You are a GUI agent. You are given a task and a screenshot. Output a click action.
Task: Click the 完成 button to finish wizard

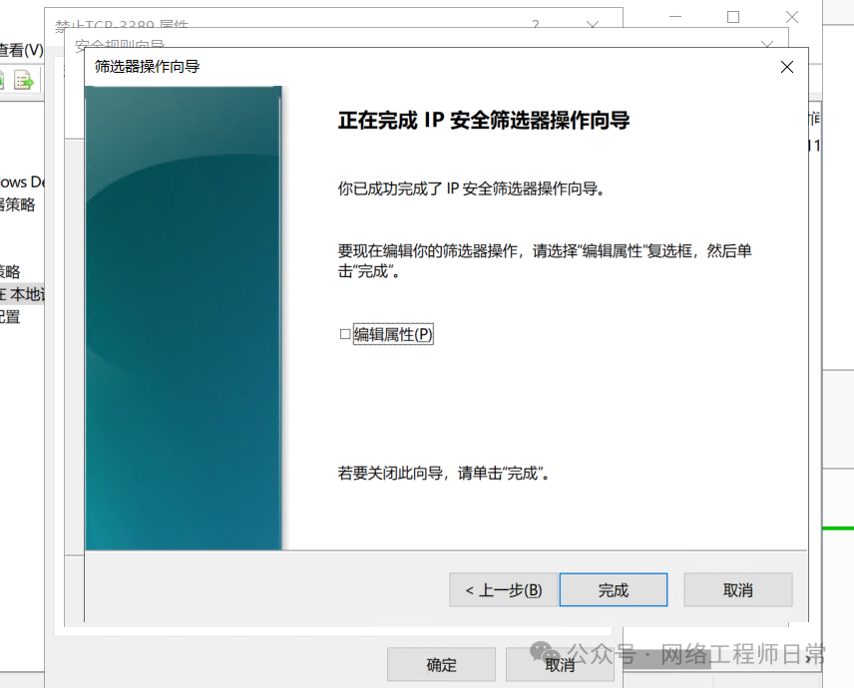coord(613,590)
